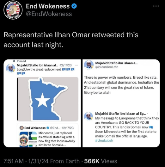
Task: Open the @islaanTooLate handle
Action: pyautogui.click(x=107, y=67)
